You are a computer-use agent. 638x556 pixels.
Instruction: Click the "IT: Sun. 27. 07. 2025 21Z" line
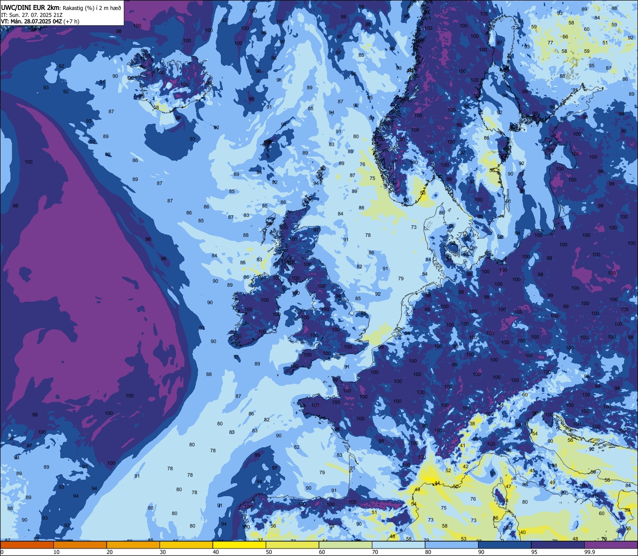(32, 15)
